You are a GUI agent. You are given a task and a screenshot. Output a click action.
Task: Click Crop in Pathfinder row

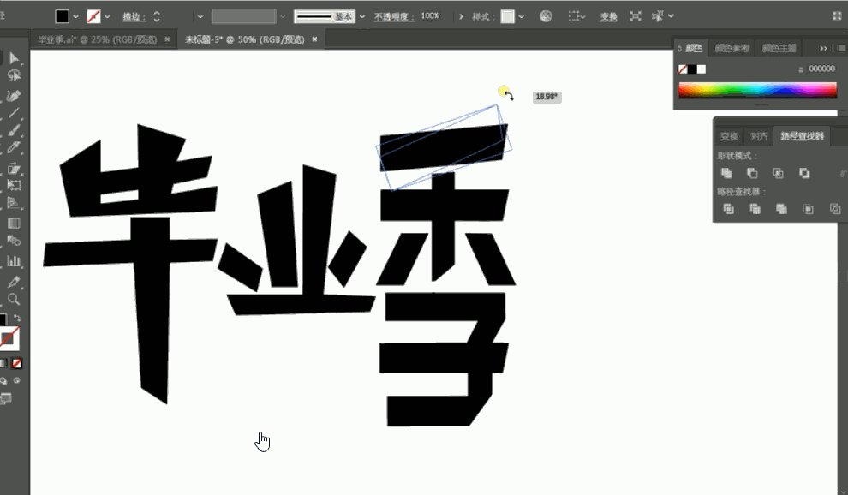(x=808, y=209)
